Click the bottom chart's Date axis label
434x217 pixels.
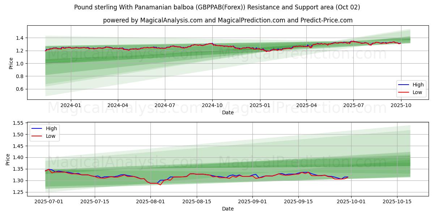(228, 209)
